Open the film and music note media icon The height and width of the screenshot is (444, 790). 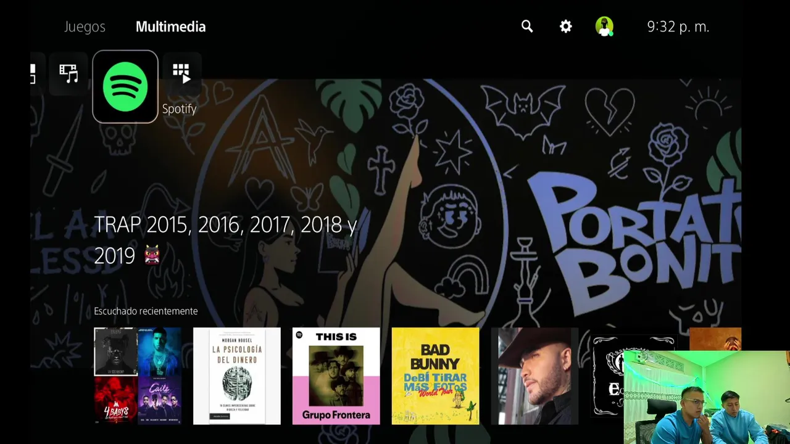point(69,74)
